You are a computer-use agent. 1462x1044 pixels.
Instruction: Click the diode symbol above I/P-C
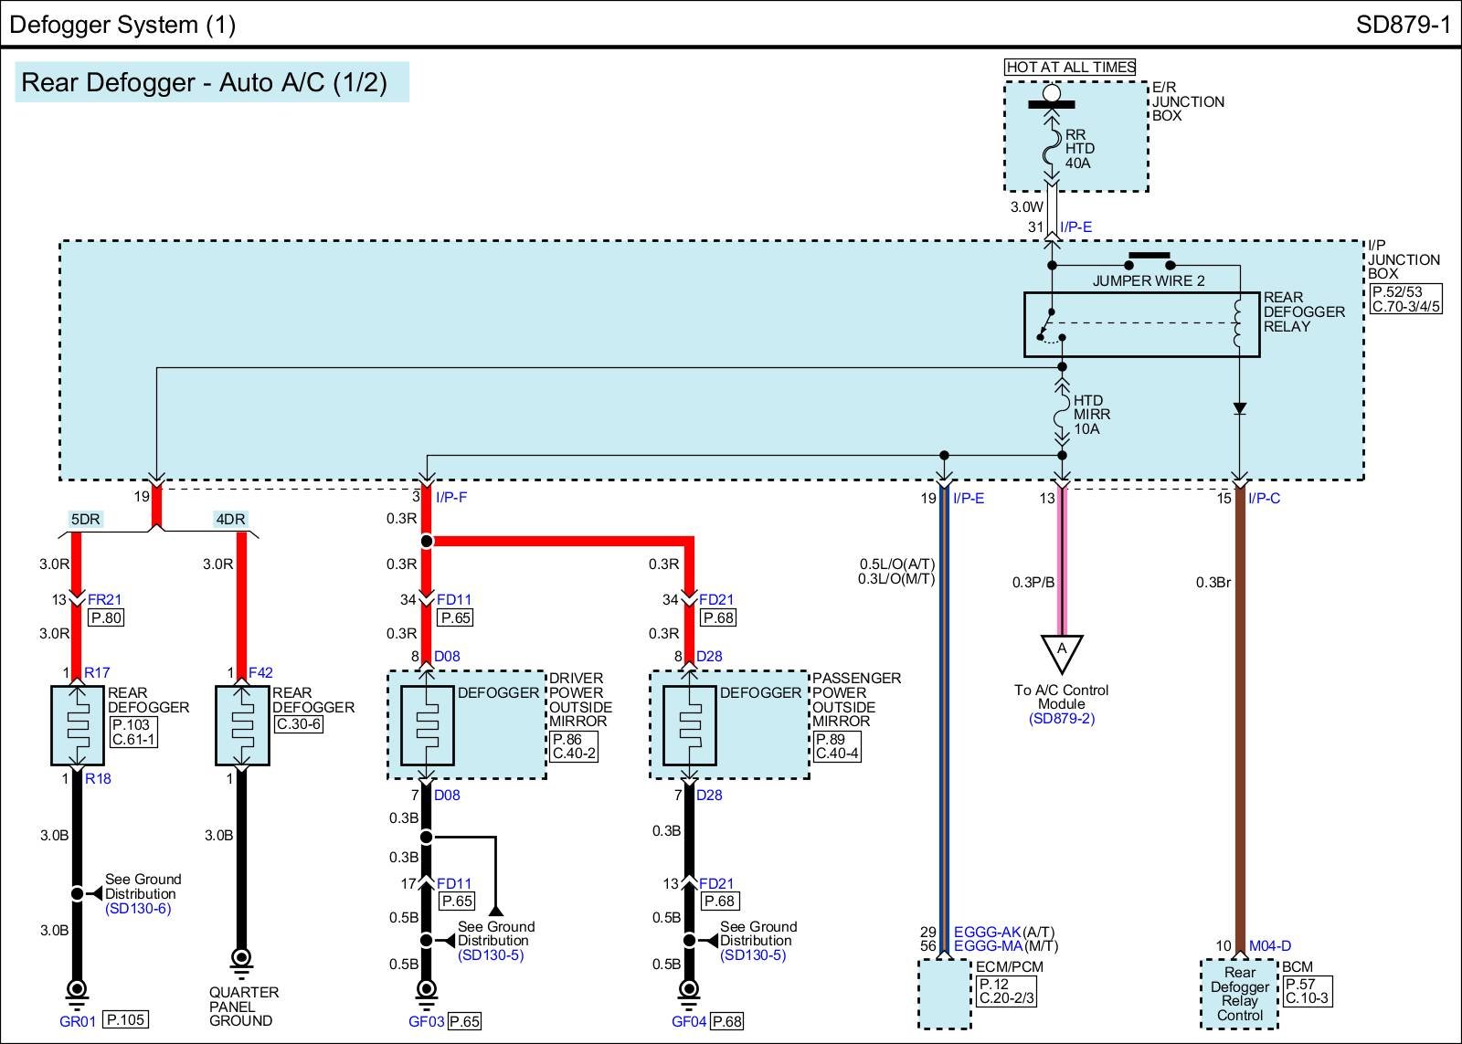tap(1240, 408)
